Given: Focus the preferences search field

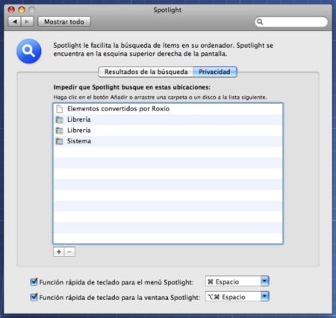Looking at the screenshot, I should tap(291, 22).
